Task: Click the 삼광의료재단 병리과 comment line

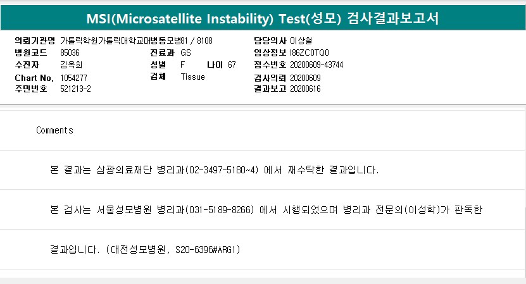Action: 214,170
